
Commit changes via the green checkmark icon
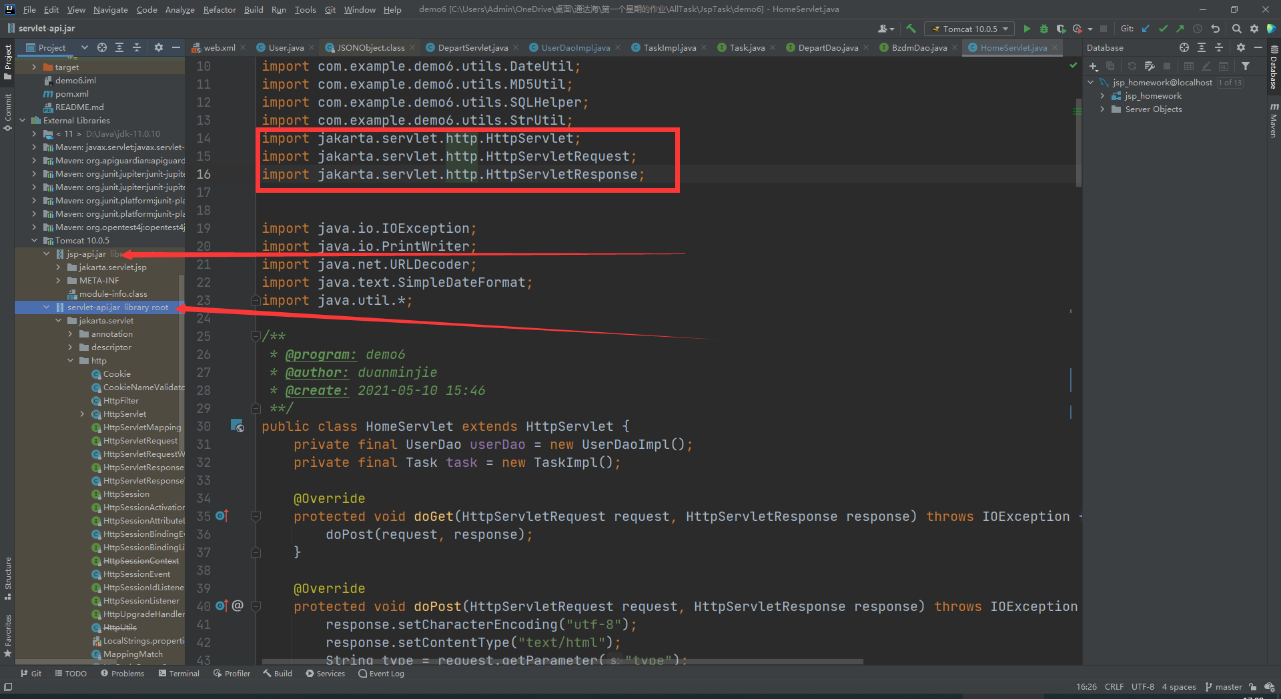[1163, 29]
